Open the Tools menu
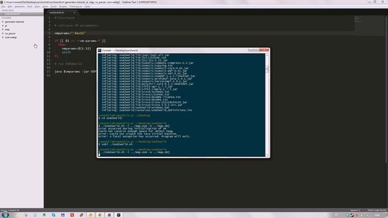Viewport: 388px width, 218px height. (54, 7)
